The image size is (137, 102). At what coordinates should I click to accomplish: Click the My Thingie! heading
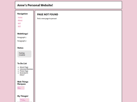(23, 96)
